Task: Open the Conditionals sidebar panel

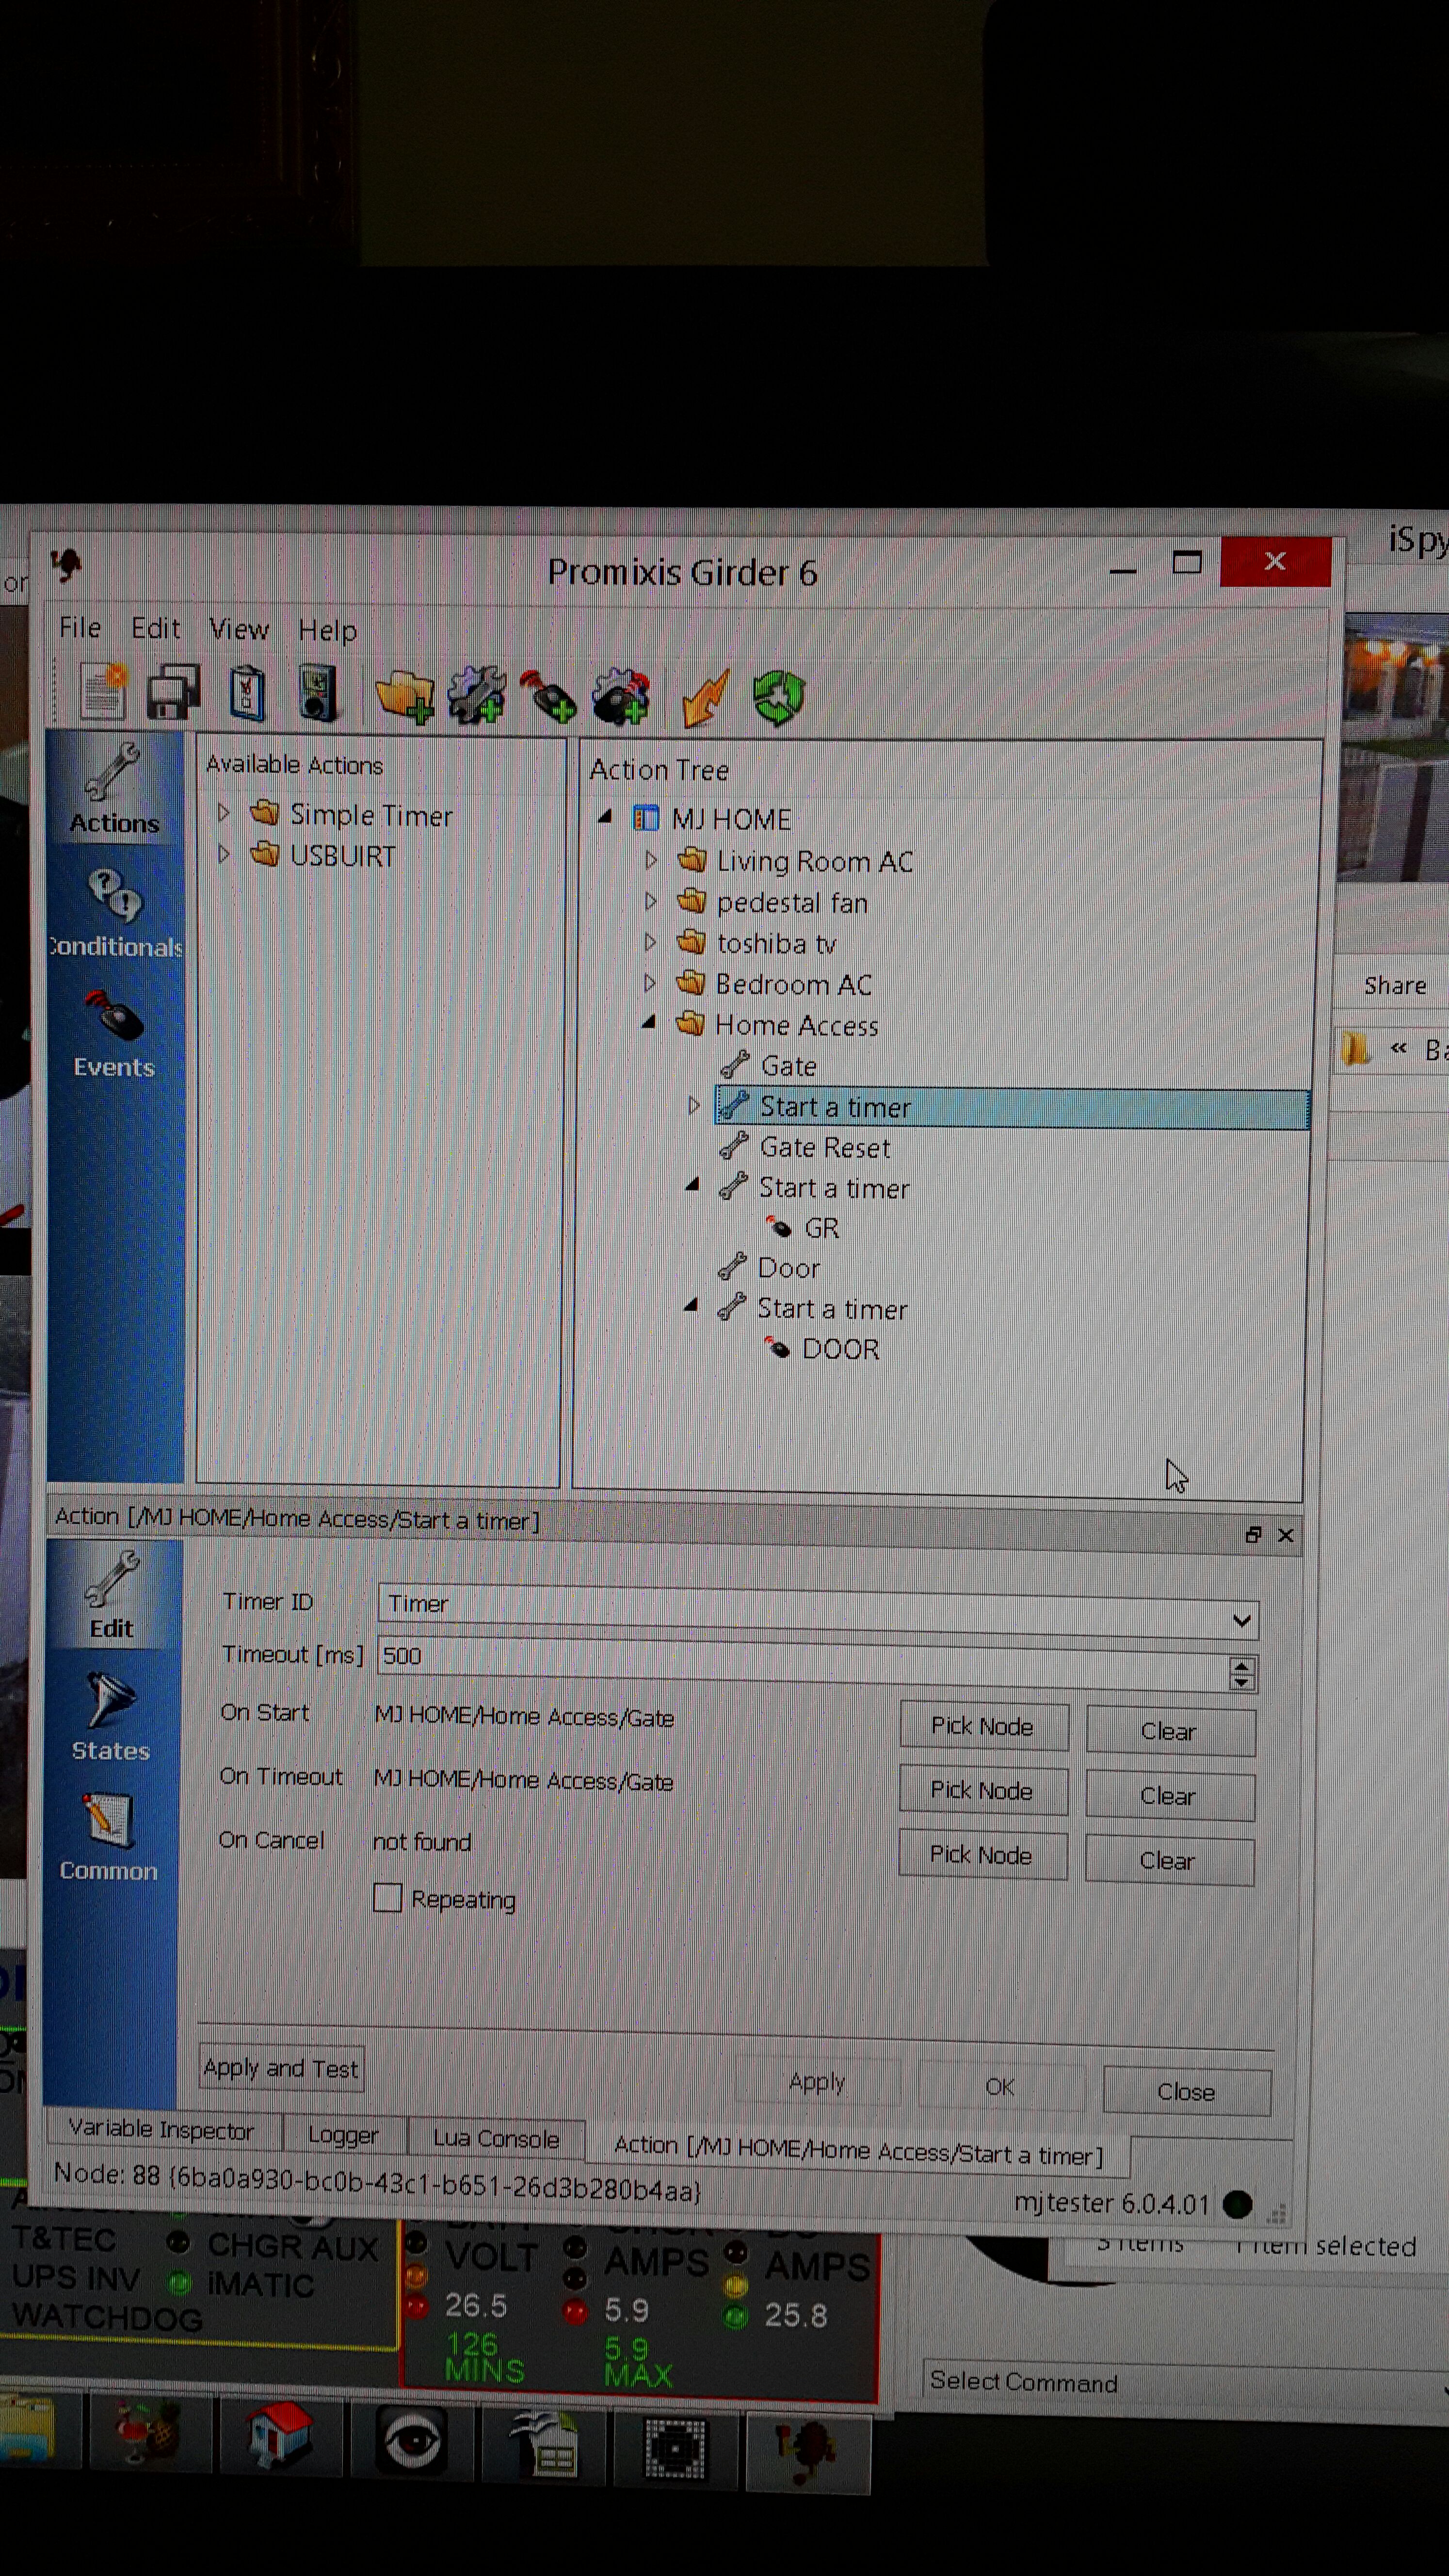Action: 114,913
